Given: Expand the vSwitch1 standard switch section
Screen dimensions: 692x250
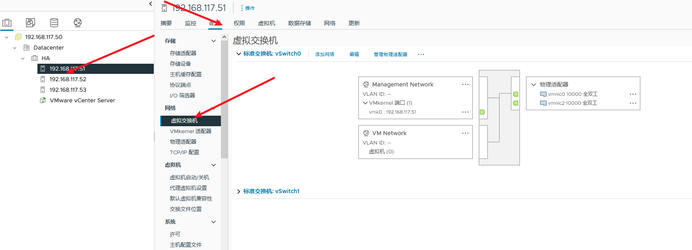Looking at the screenshot, I should [x=239, y=192].
